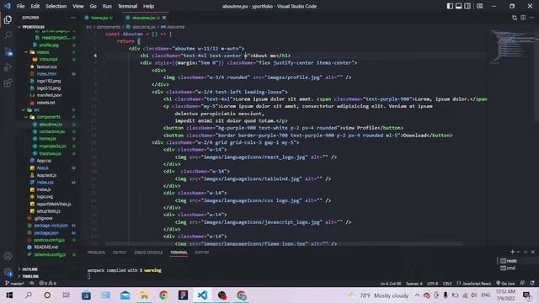The width and height of the screenshot is (539, 303).
Task: Open changes compare icon in editor toolbar
Action: (x=515, y=18)
